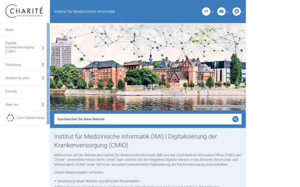Click the 'Willkommen auf der Website' paragraph
The width and height of the screenshot is (300, 187).
pos(147,160)
